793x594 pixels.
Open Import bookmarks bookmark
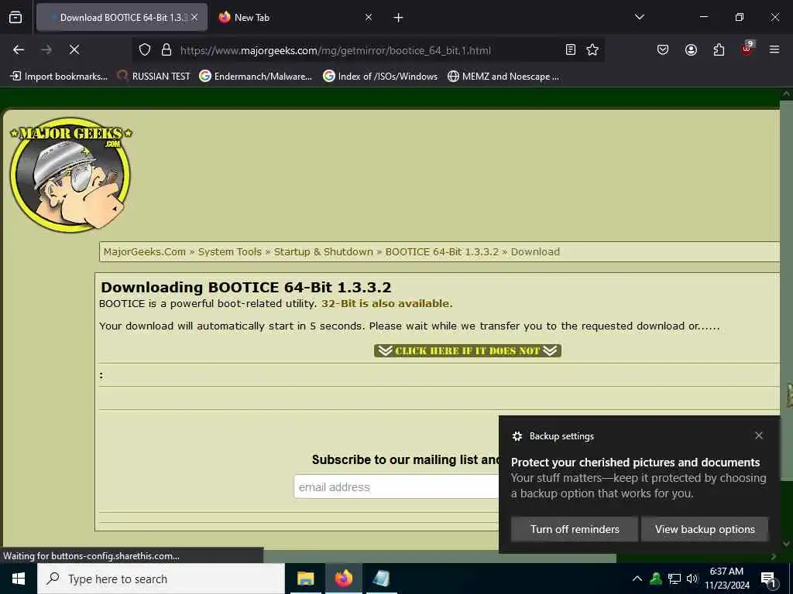[59, 77]
